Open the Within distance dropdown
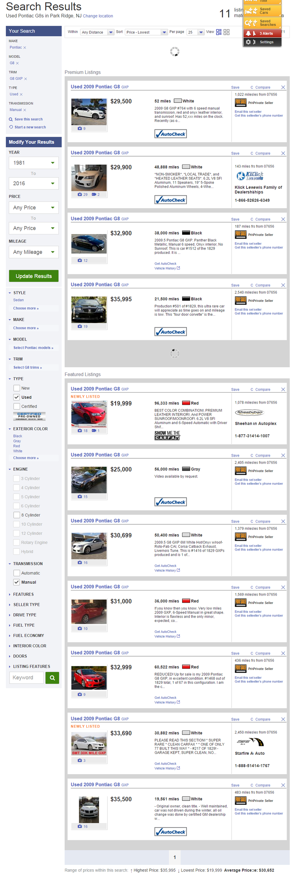Viewport: 292px width, 874px height. pos(97,32)
